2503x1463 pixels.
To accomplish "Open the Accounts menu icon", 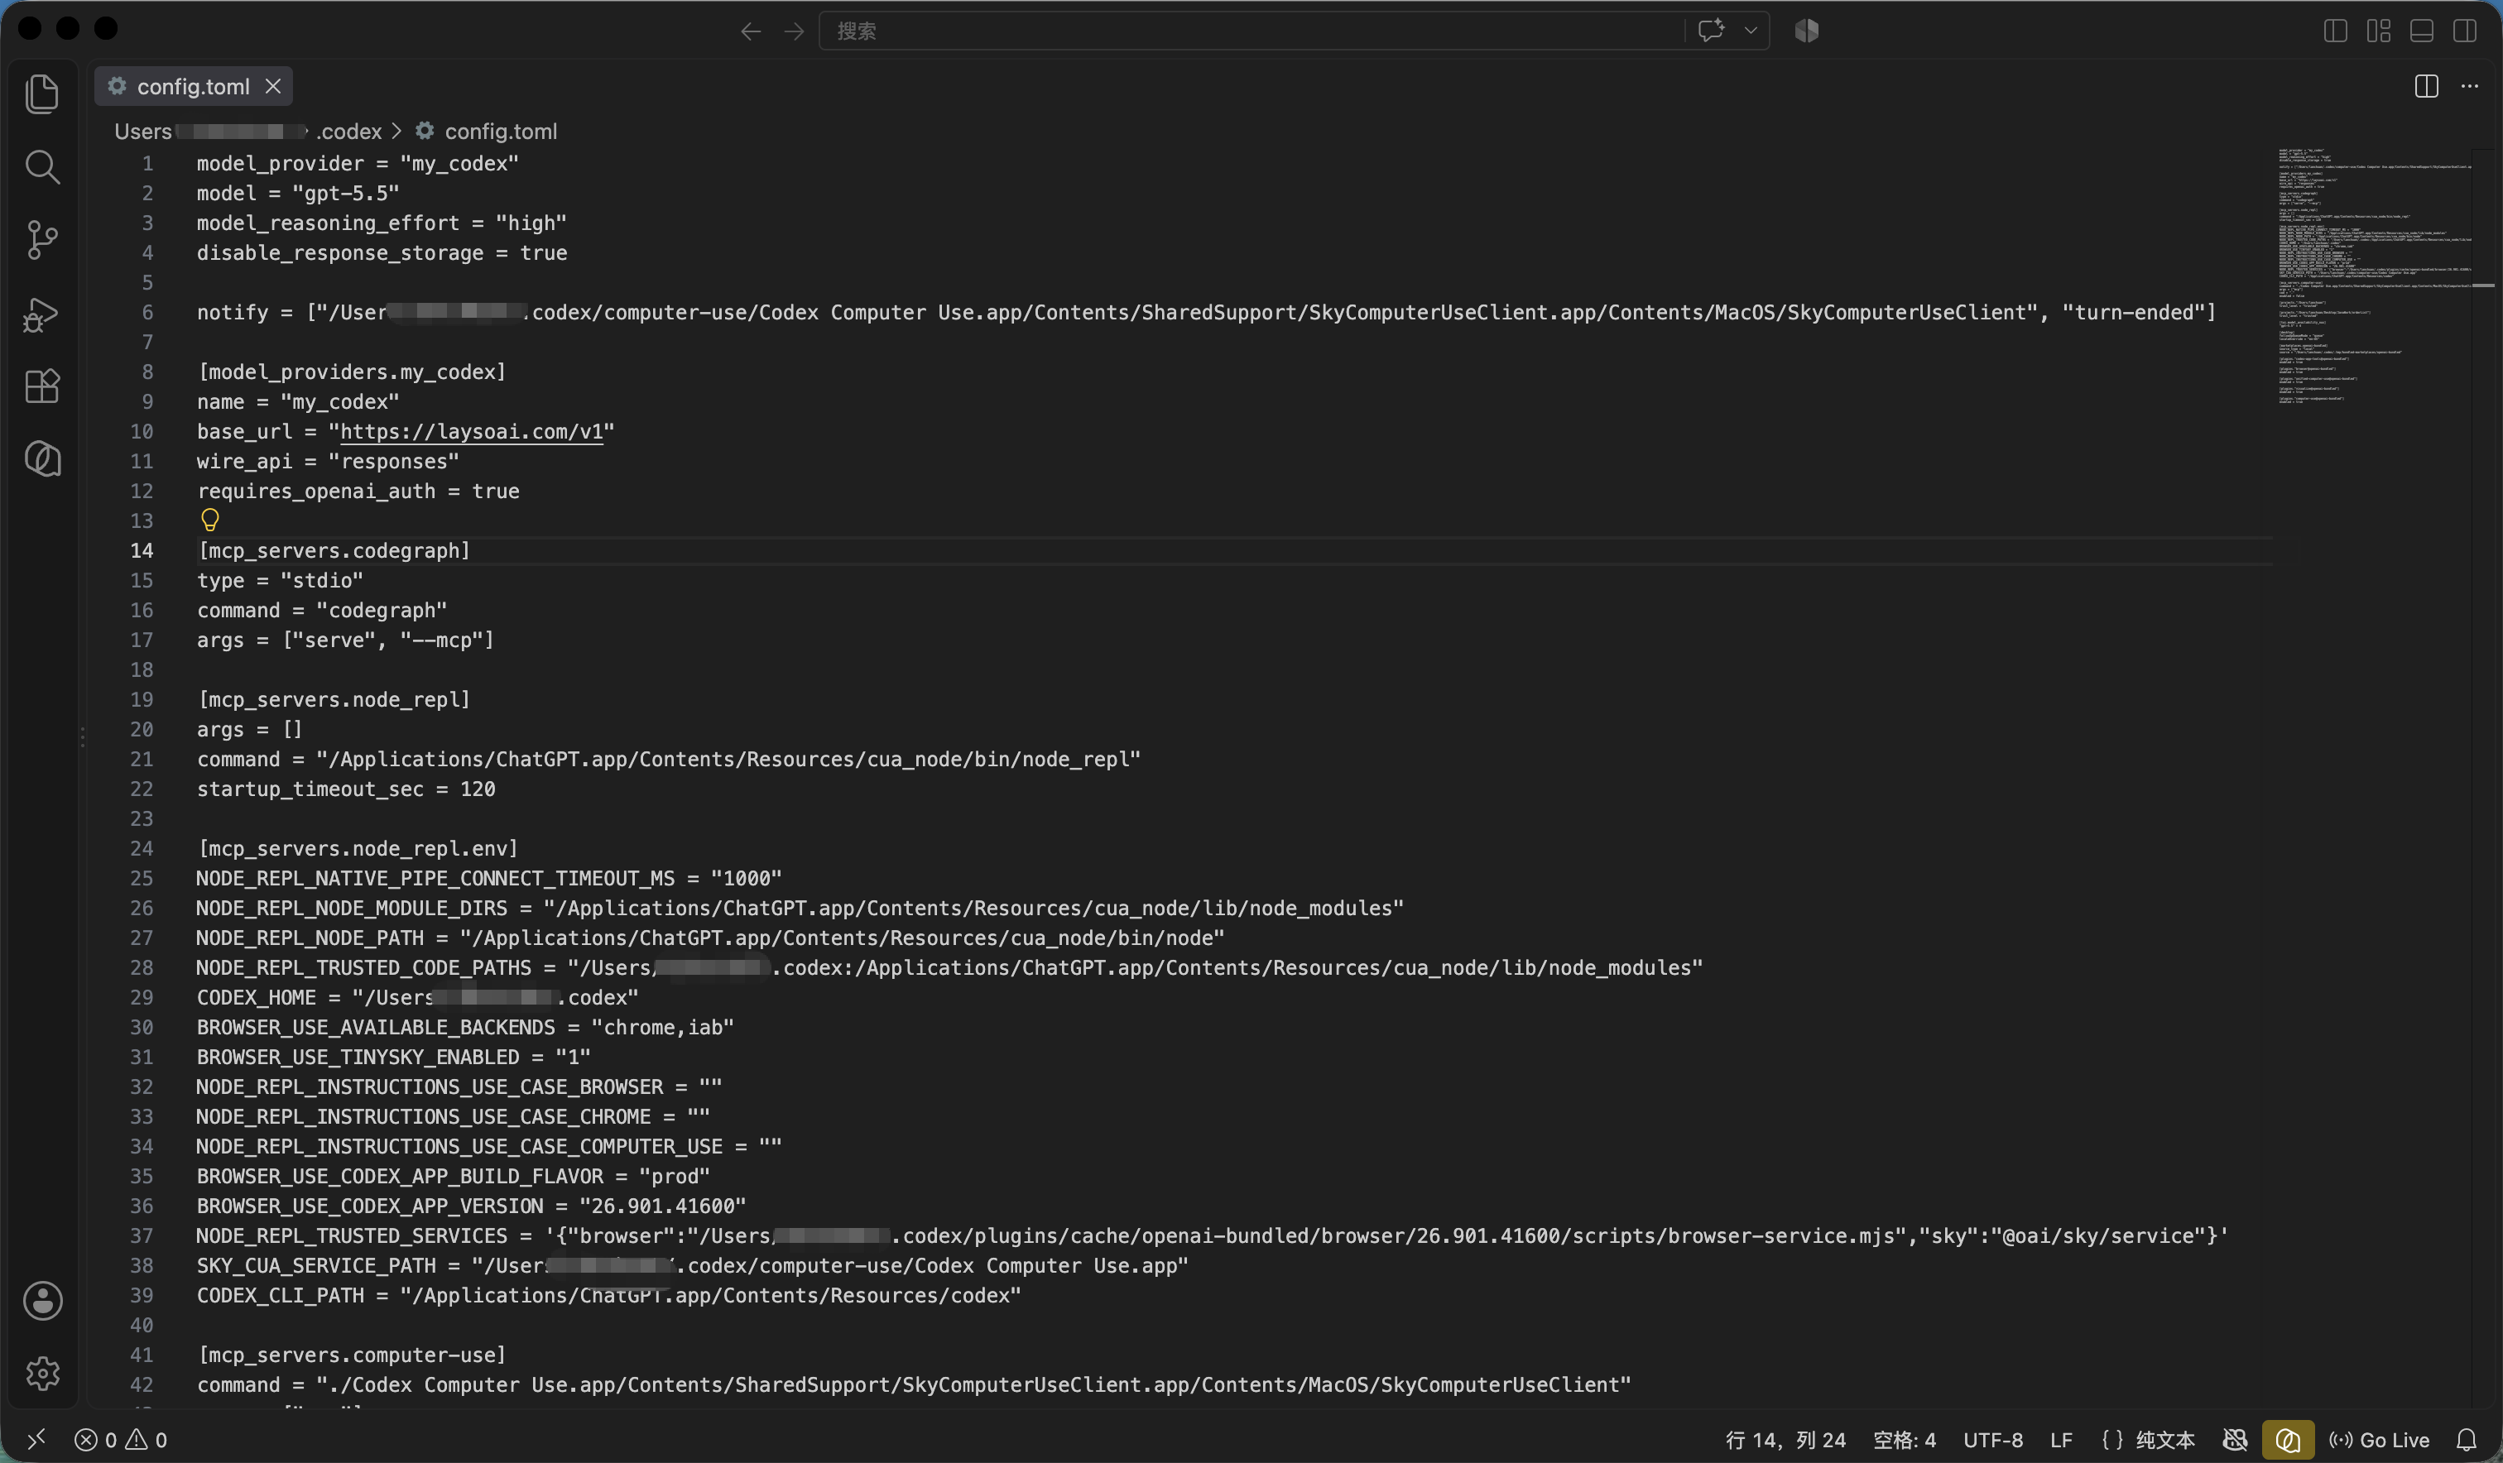I will pos(41,1301).
